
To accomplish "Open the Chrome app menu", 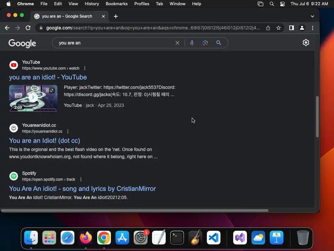I will pyautogui.click(x=25, y=4).
